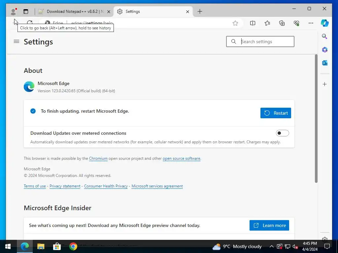Open the tab actions menu icon
The image size is (338, 253).
point(26,12)
